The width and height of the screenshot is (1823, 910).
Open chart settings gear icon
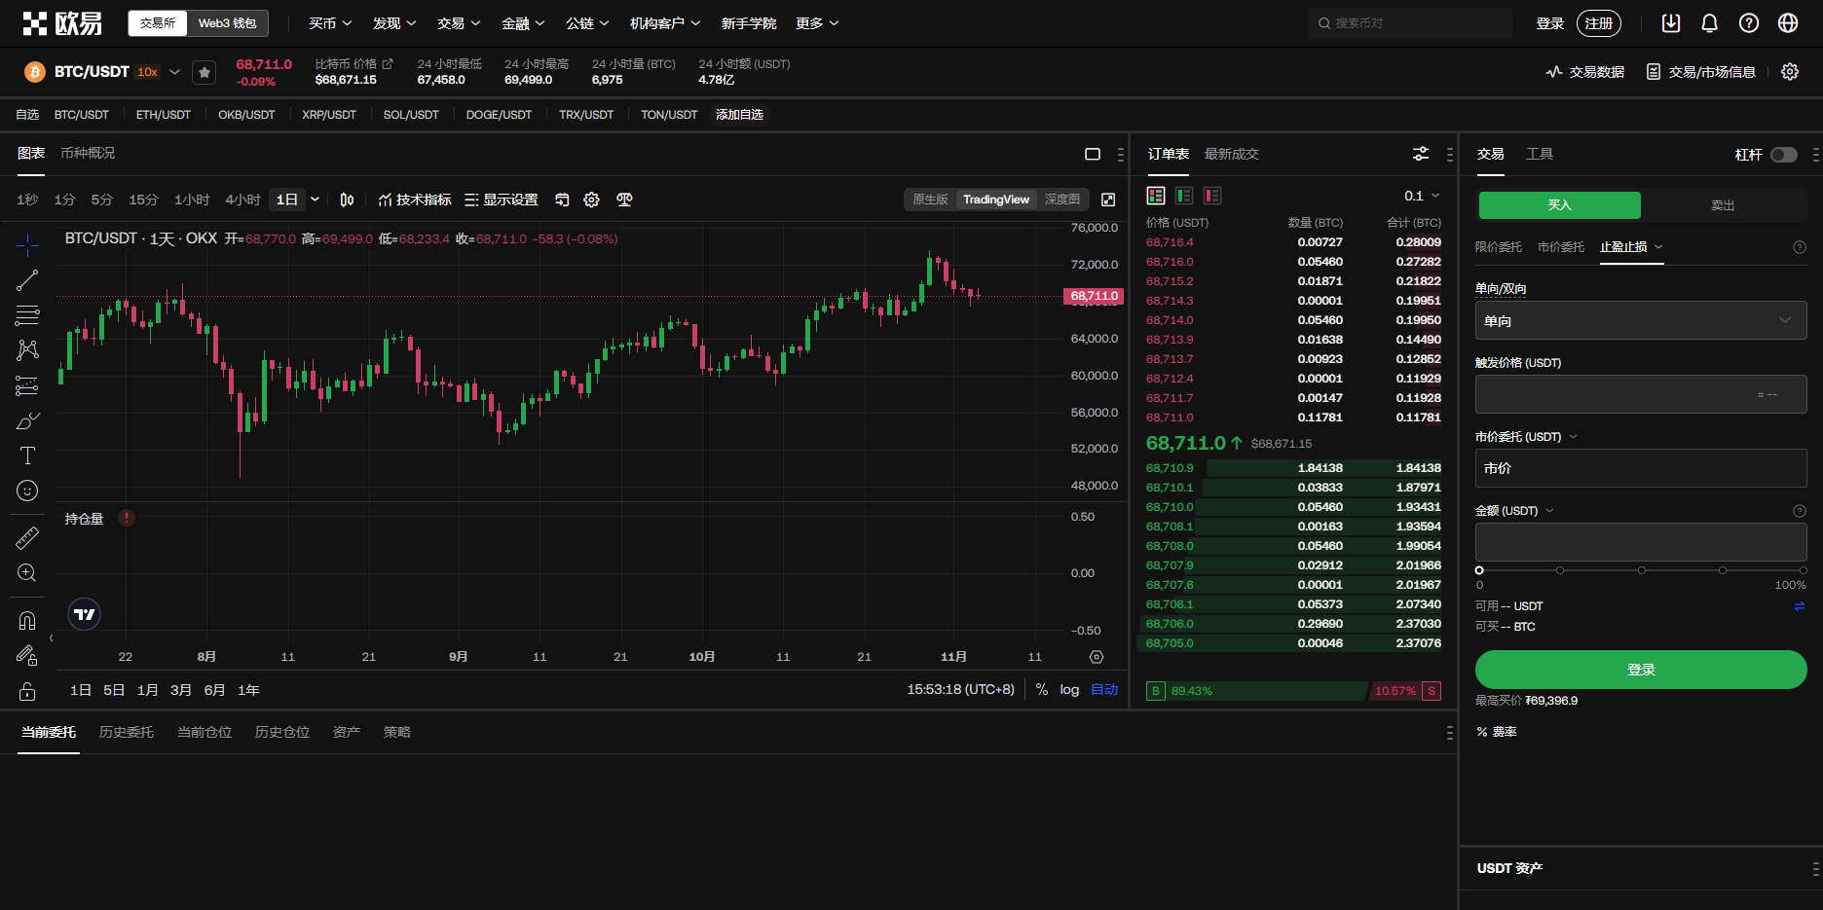pyautogui.click(x=591, y=200)
